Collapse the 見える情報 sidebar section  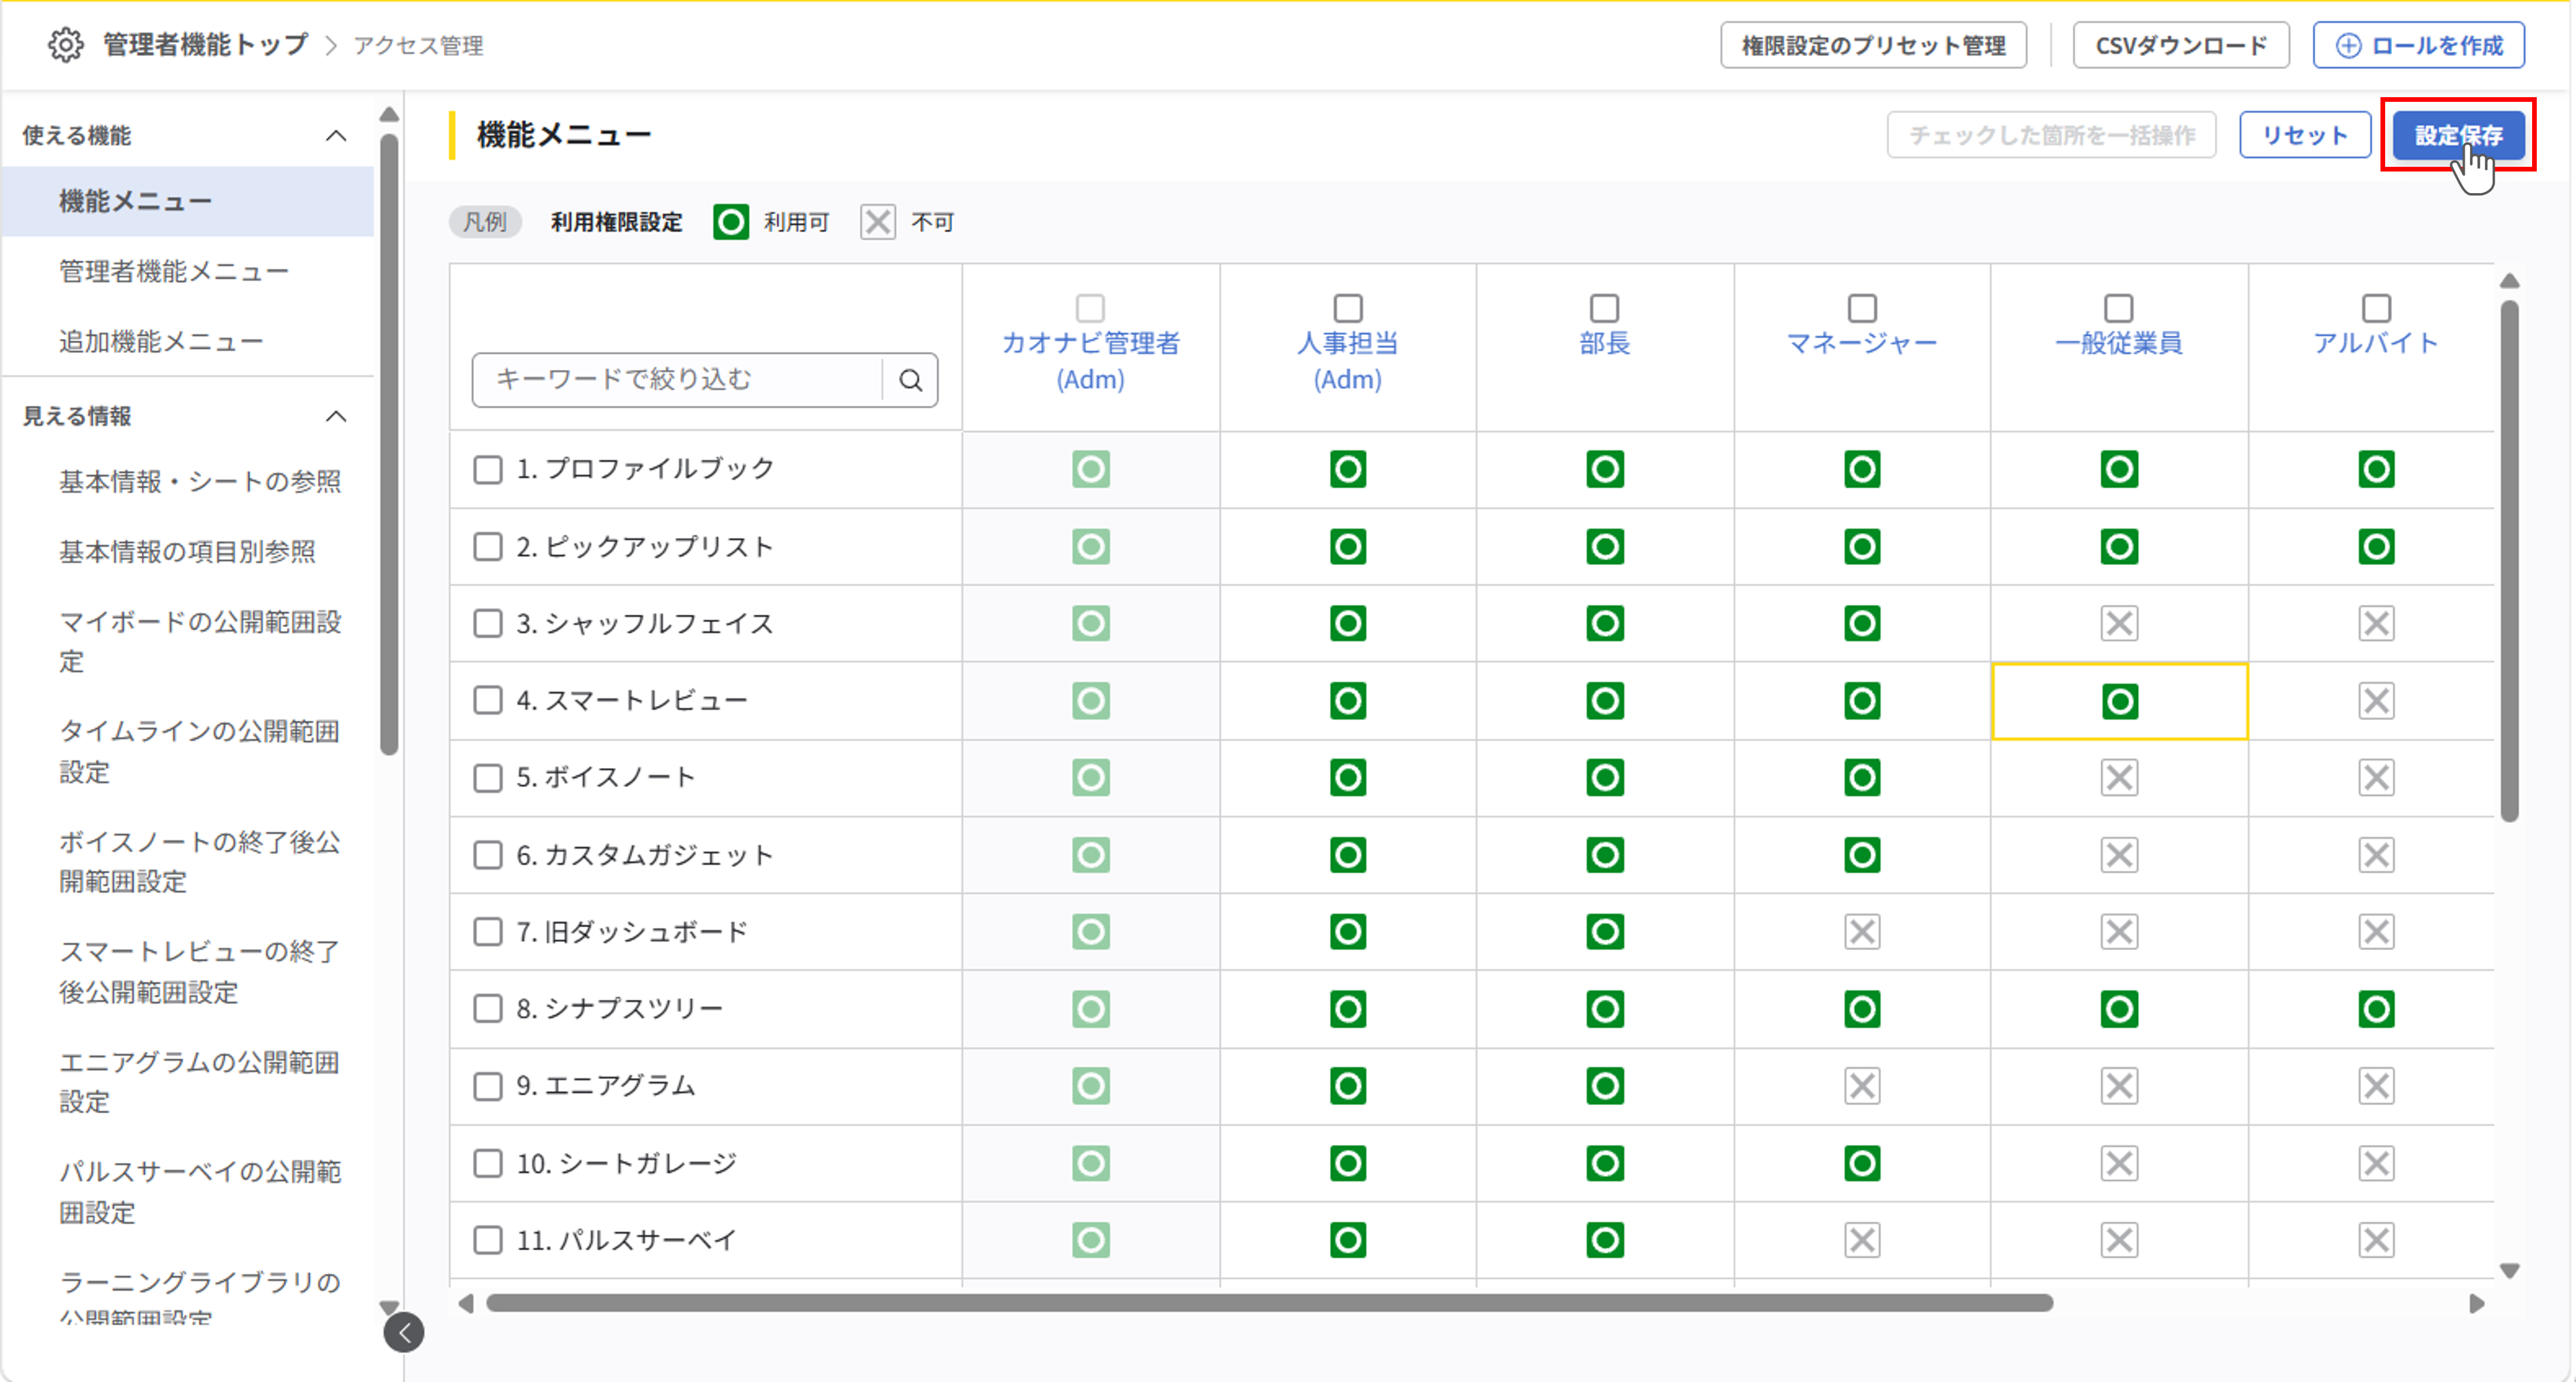tap(336, 416)
